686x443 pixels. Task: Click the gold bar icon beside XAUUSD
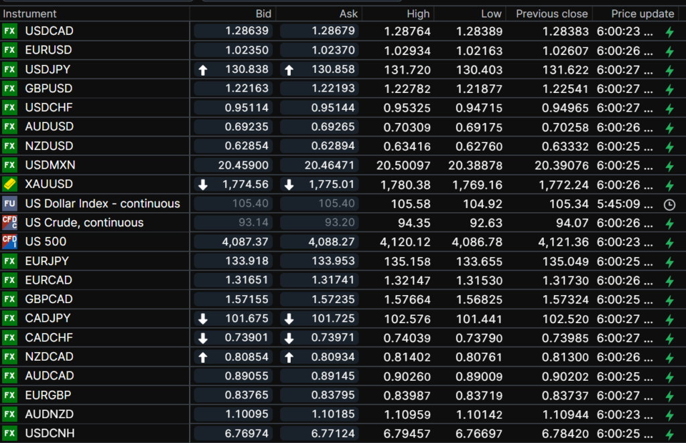click(x=10, y=184)
